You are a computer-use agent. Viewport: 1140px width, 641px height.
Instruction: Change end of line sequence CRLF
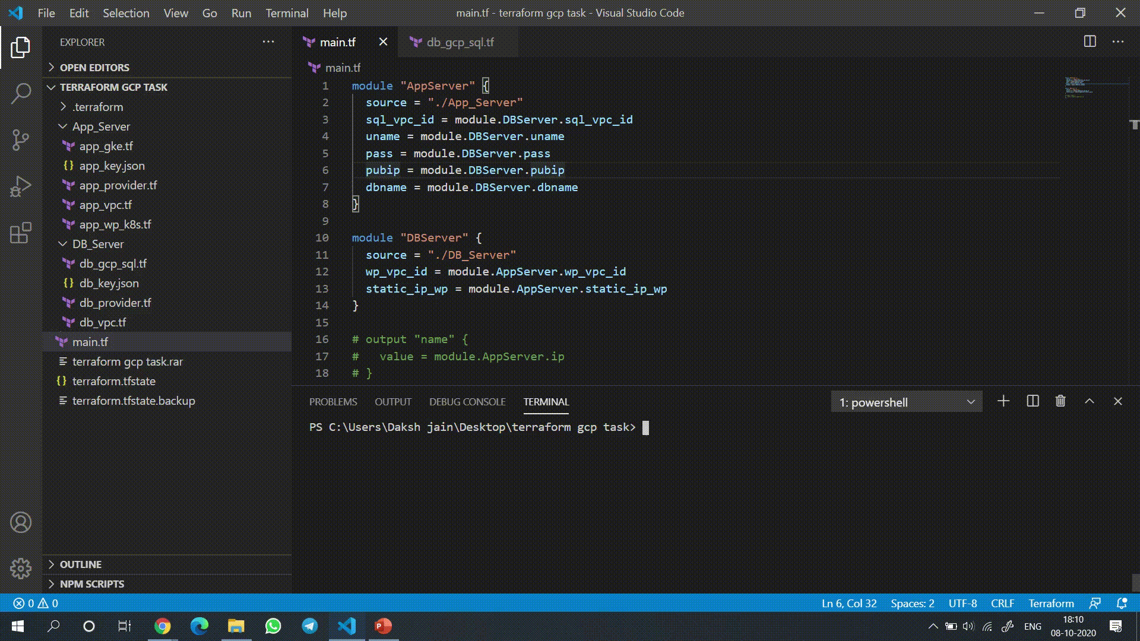(x=1002, y=603)
